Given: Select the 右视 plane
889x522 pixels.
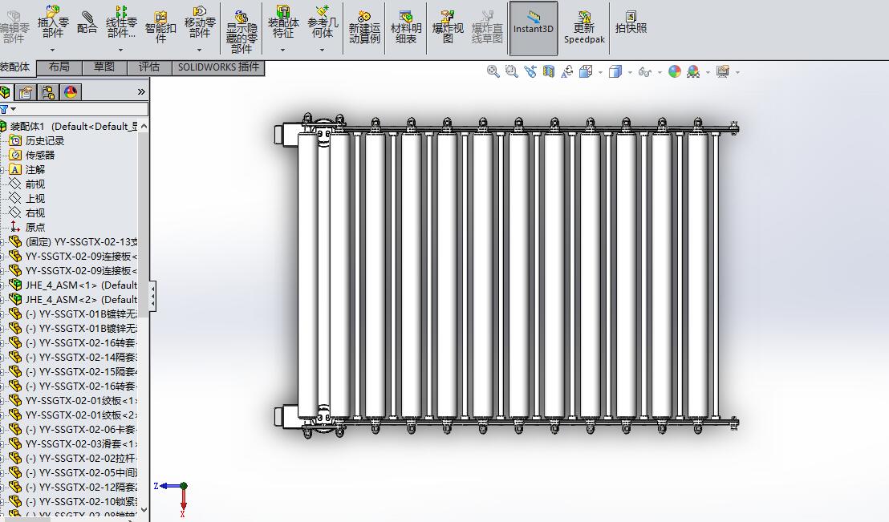Looking at the screenshot, I should click(x=35, y=213).
